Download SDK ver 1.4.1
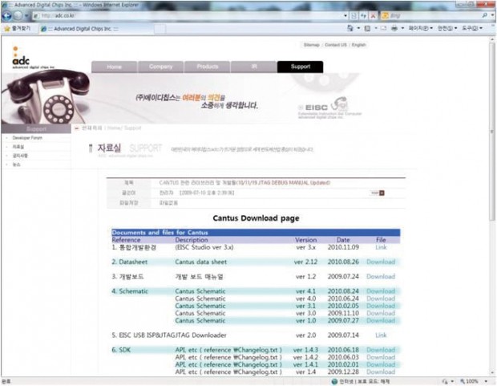497x386 pixels. tap(381, 364)
